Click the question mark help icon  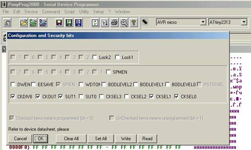[134, 23]
